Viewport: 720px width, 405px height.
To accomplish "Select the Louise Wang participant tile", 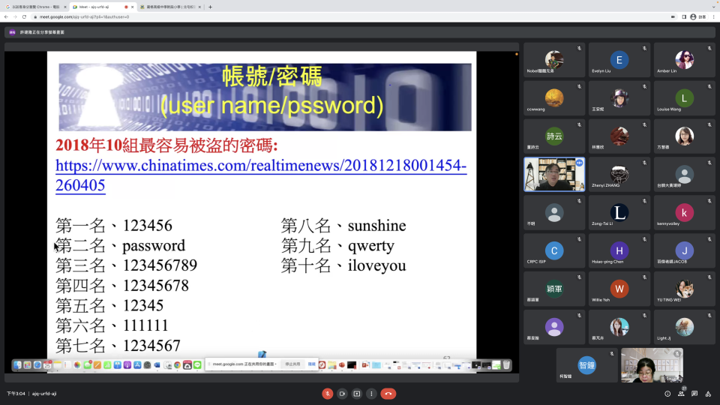I will click(x=683, y=98).
